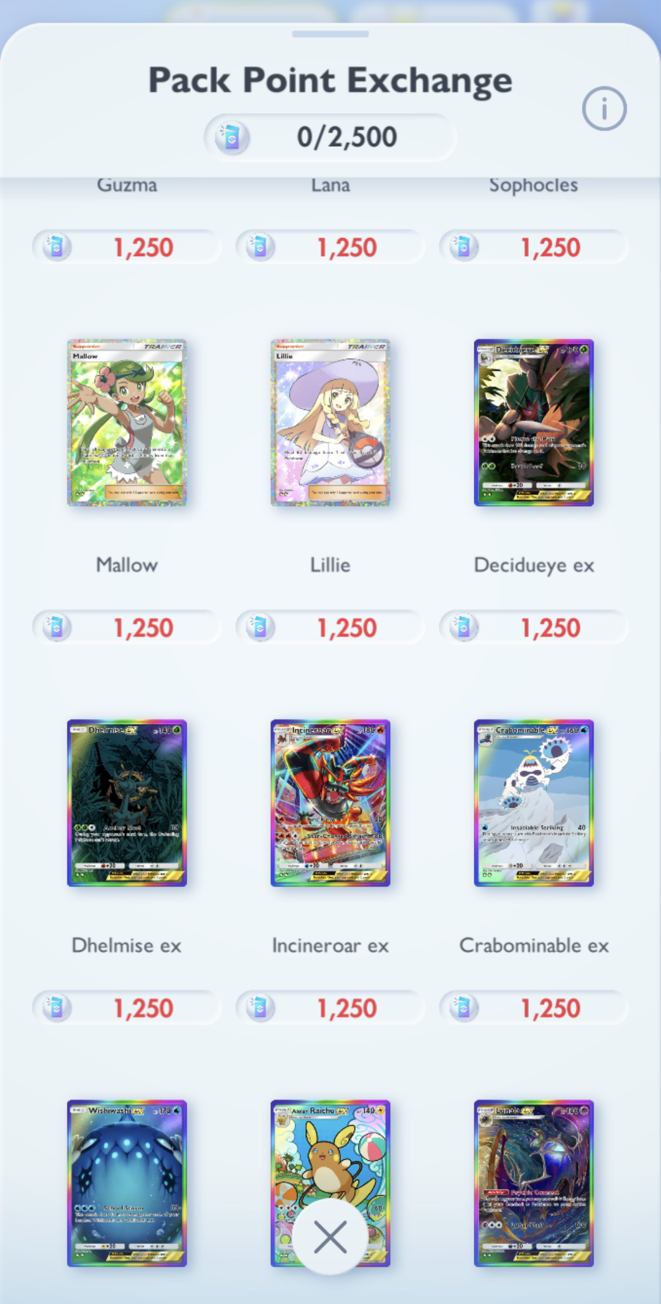Choose the Dhelmise ex card
This screenshot has width=661, height=1304.
point(127,803)
